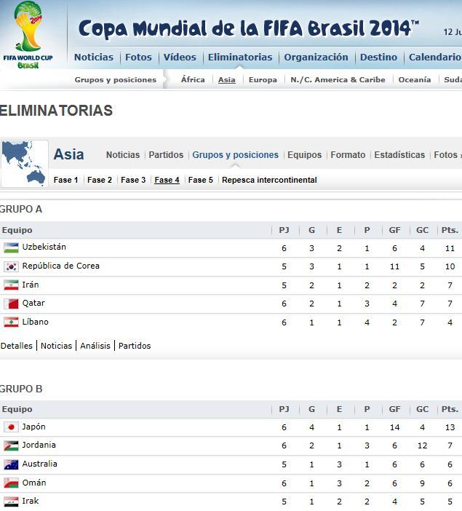Screen dimensions: 462x511
Task: Click the República de Corea flag icon
Action: click(x=11, y=266)
